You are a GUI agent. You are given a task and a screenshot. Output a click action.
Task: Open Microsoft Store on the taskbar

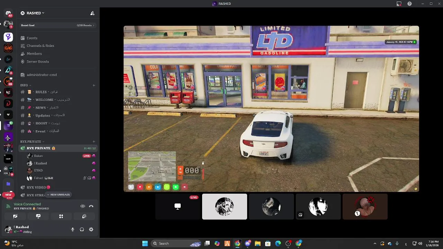pos(268,243)
